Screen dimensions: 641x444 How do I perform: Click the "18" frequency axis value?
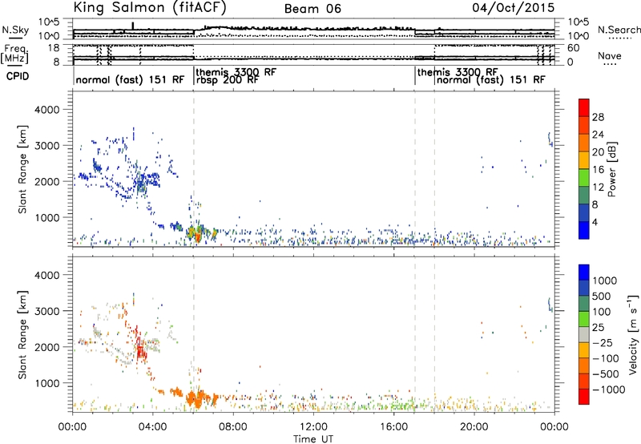pyautogui.click(x=54, y=48)
